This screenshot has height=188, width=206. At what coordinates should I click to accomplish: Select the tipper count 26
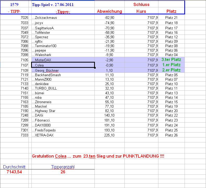point(63,172)
